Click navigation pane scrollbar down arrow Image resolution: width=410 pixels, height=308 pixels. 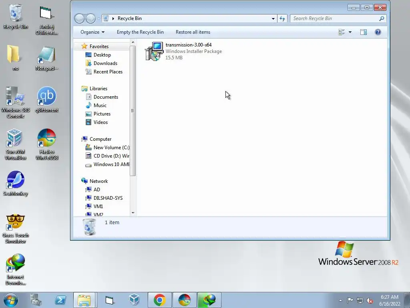pyautogui.click(x=133, y=213)
